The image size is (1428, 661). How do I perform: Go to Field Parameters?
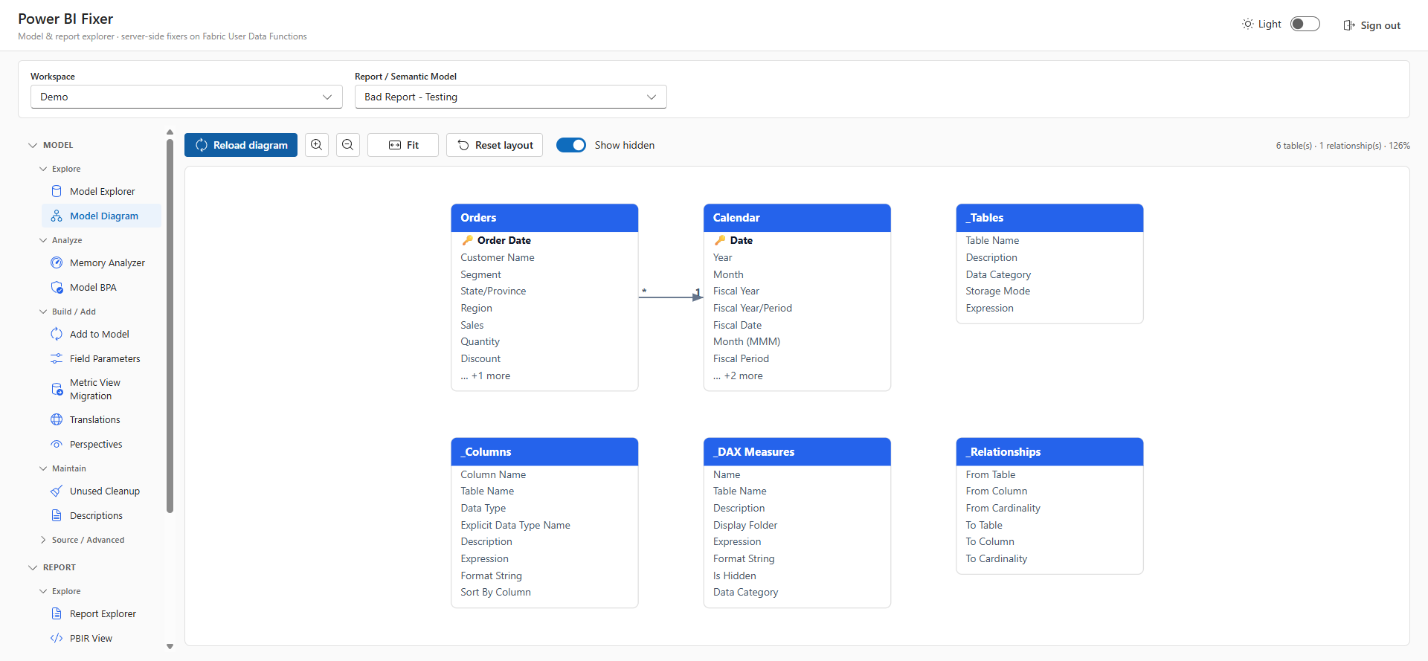[101, 358]
